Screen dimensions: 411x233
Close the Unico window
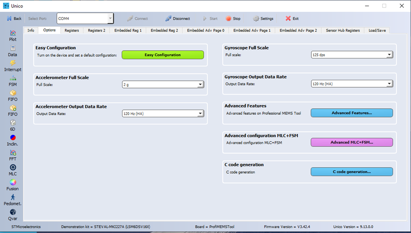(x=401, y=6)
